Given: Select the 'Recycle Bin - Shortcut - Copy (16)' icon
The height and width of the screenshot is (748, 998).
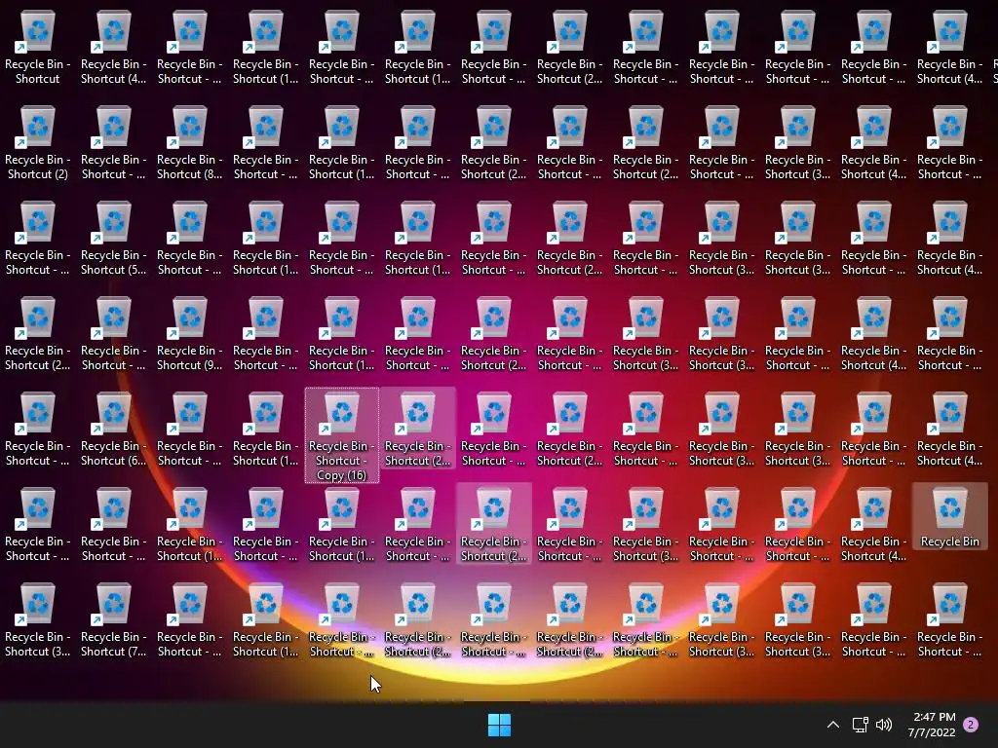Looking at the screenshot, I should pos(342,435).
